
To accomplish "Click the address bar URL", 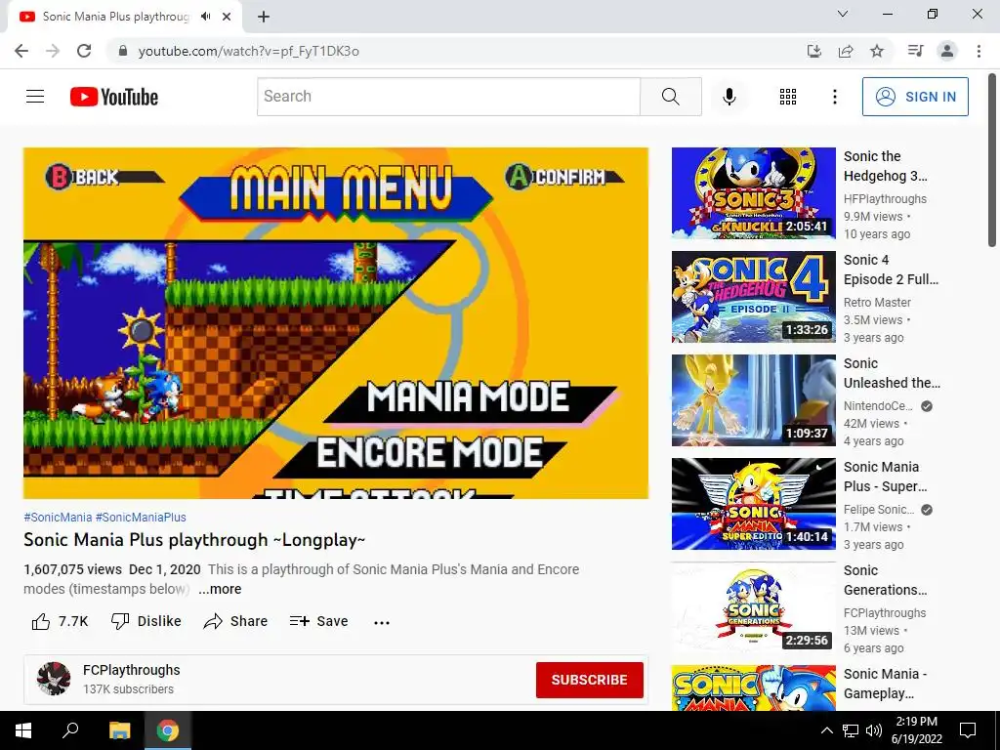I will pyautogui.click(x=249, y=51).
